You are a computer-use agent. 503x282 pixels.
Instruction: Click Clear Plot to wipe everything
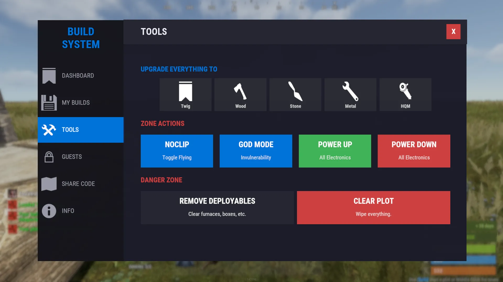(374, 208)
